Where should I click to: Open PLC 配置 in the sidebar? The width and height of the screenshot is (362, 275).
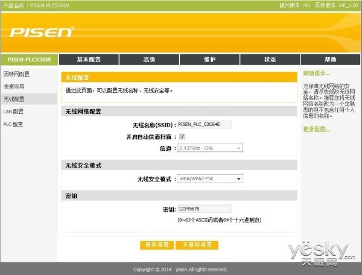(x=13, y=125)
